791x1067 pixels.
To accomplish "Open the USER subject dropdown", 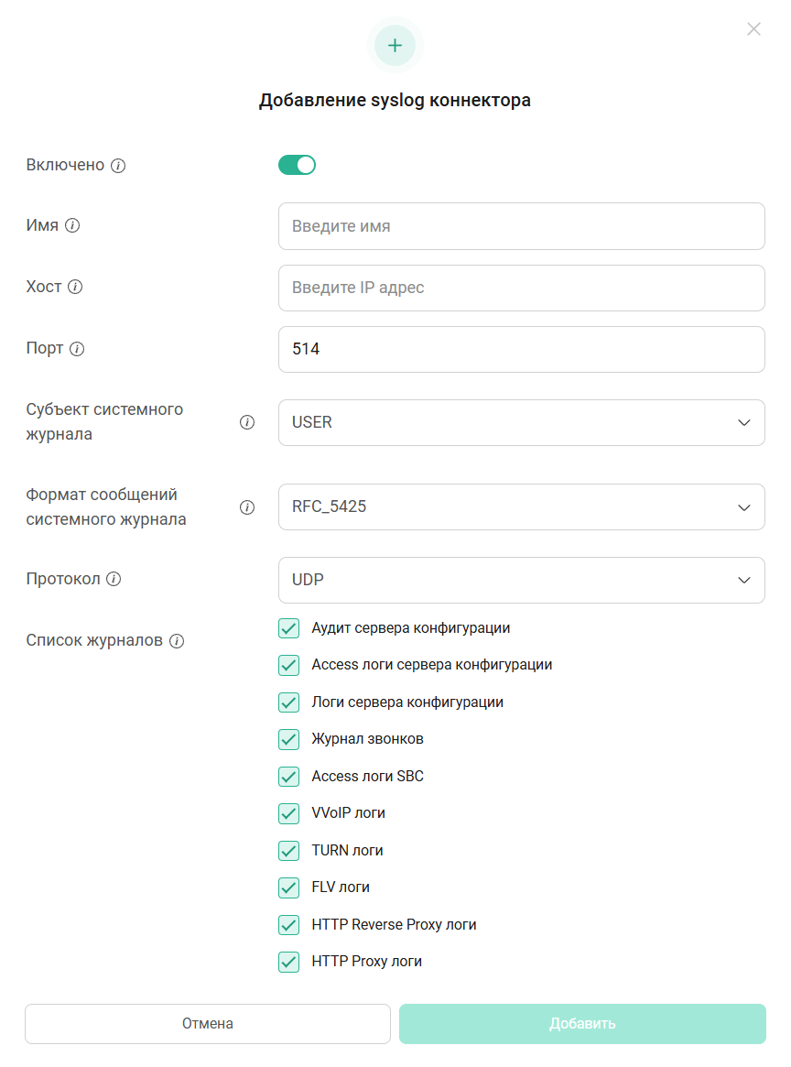I will click(x=521, y=422).
